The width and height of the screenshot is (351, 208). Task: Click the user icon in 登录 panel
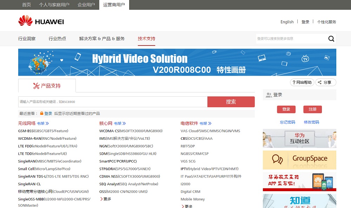(x=269, y=95)
